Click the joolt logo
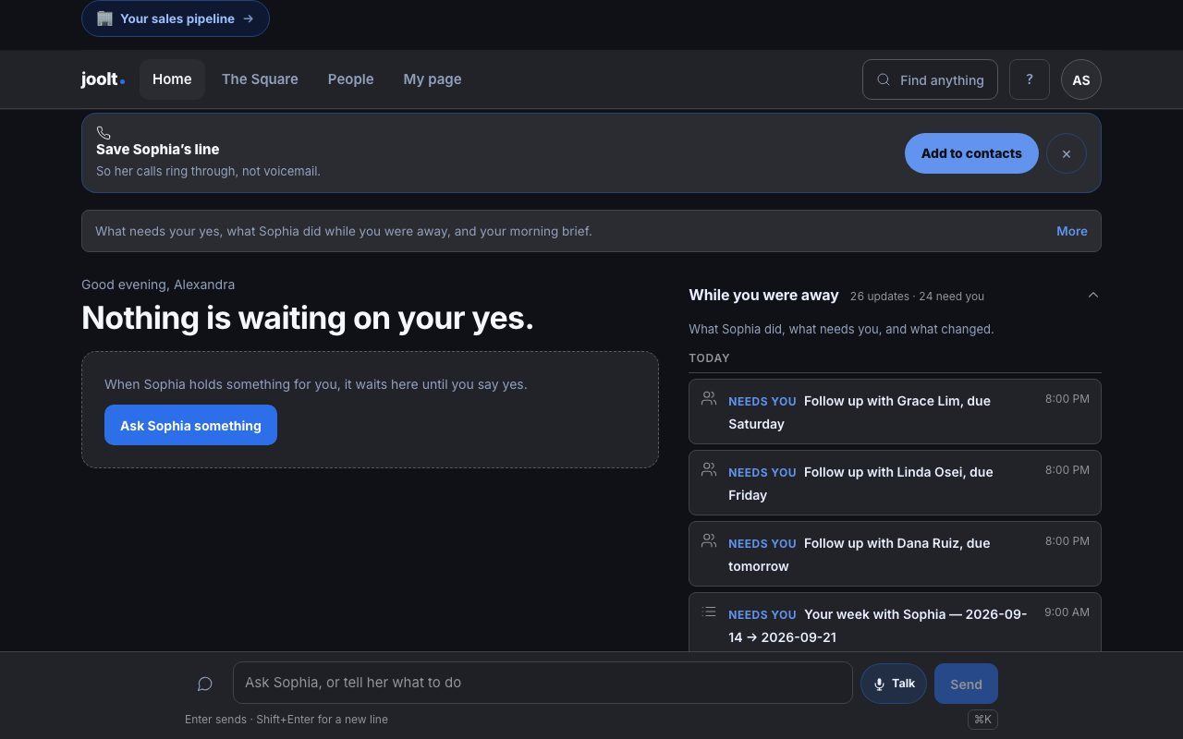This screenshot has height=739, width=1183. [103, 79]
